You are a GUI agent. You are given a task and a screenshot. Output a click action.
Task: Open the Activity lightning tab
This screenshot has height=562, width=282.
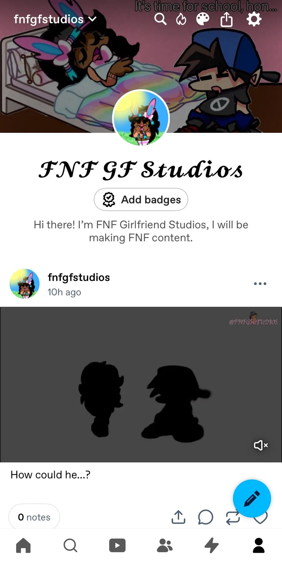(x=211, y=545)
